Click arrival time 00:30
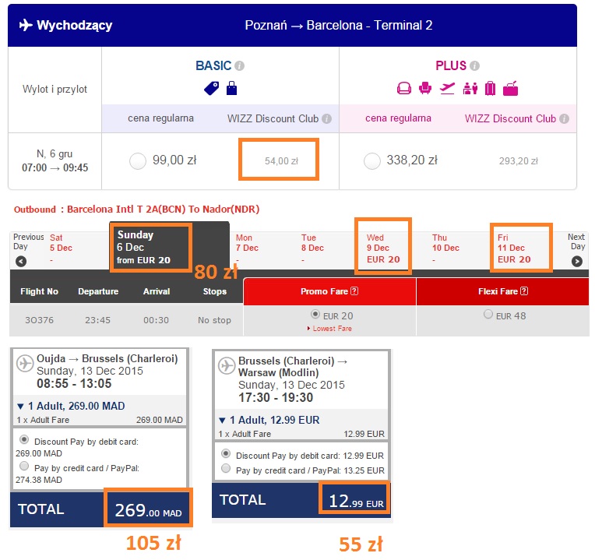Image resolution: width=595 pixels, height=560 pixels. click(156, 320)
